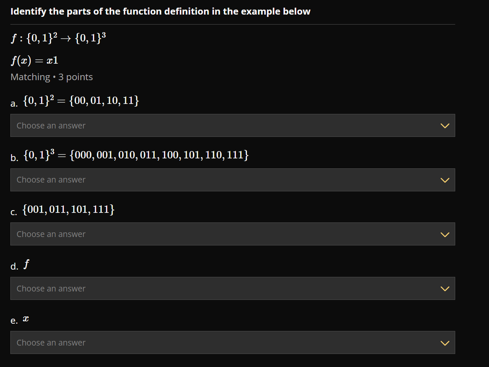The image size is (489, 367).
Task: Click the chevron arrow on item a's dropdown
Action: [445, 125]
